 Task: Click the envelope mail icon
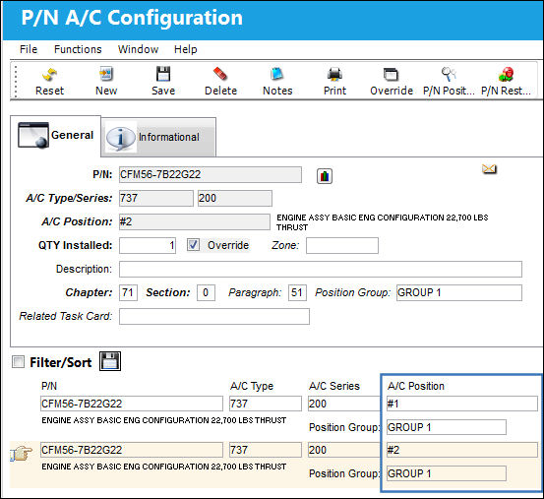tap(489, 169)
